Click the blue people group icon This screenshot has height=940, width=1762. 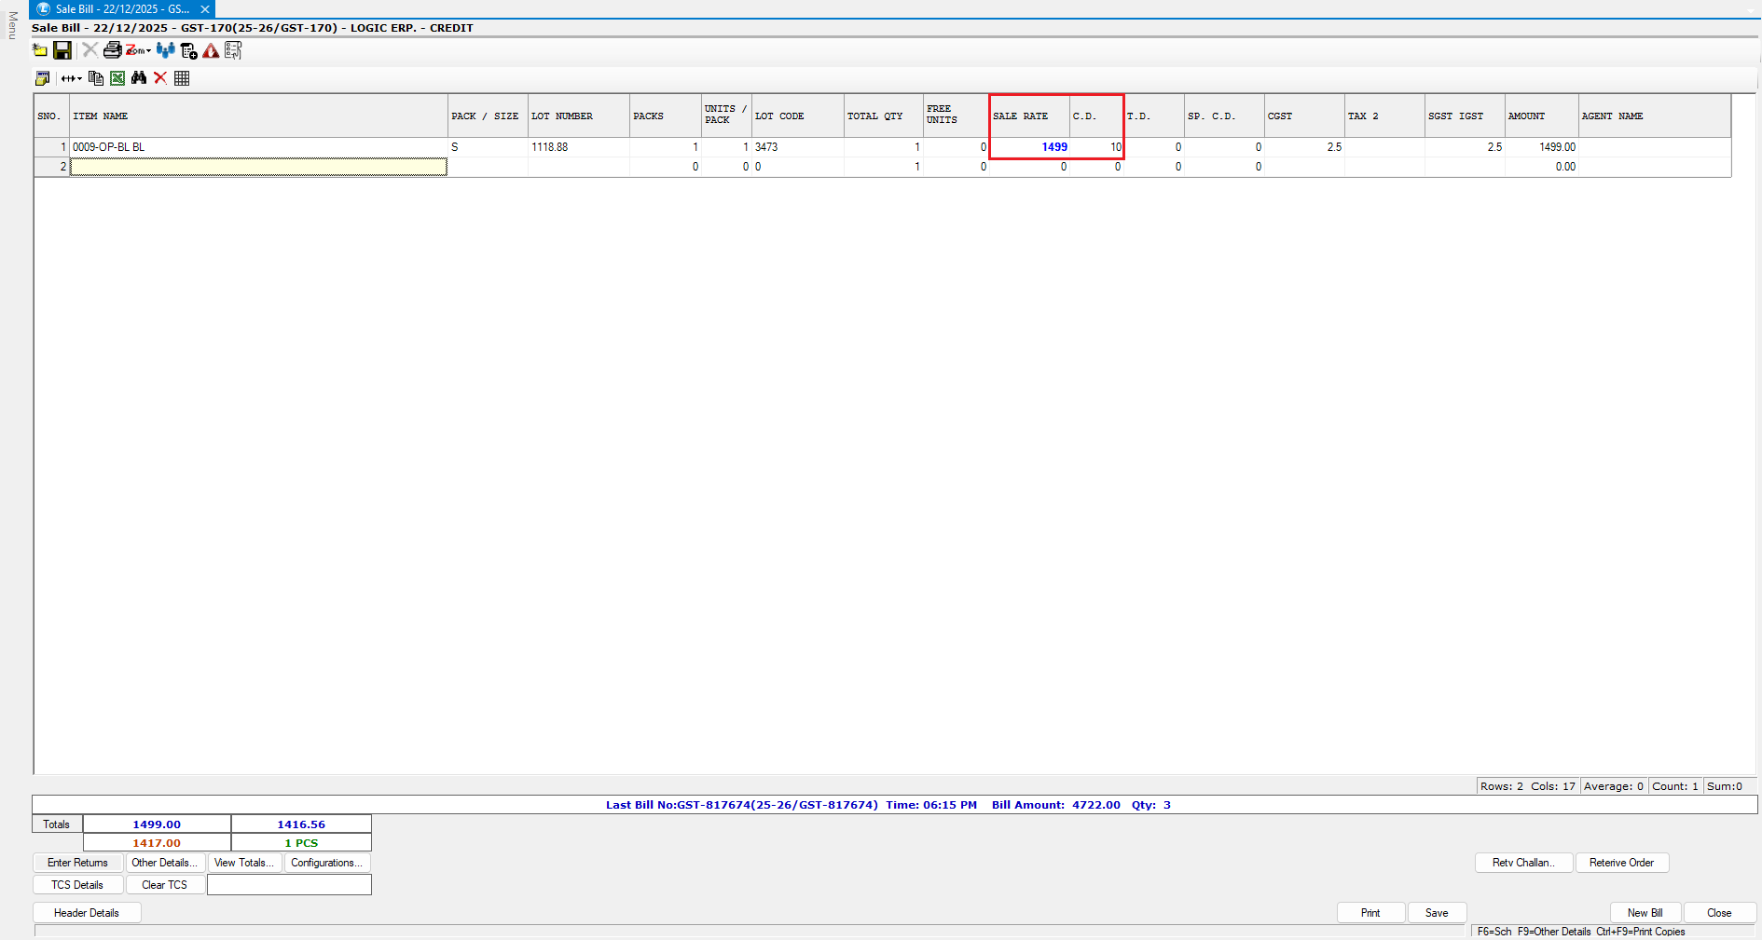(165, 50)
